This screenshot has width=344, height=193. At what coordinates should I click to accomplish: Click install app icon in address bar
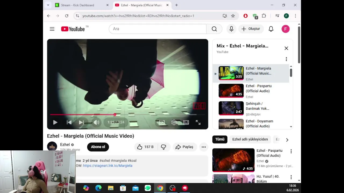pos(225,16)
